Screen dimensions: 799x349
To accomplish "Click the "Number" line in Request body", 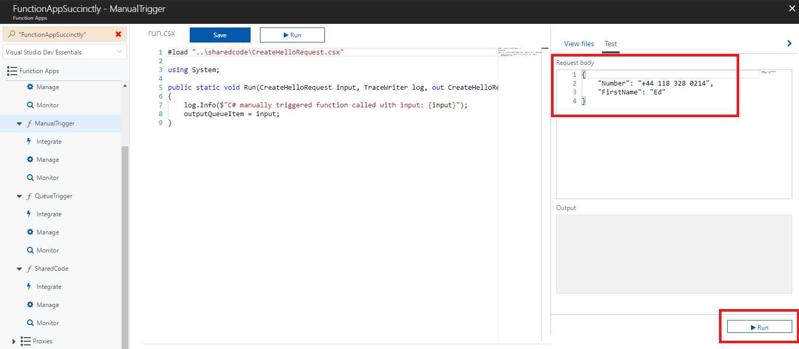I will tap(656, 83).
